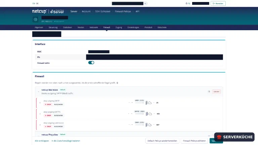Click the server icon in port 25 row

(x=146, y=103)
